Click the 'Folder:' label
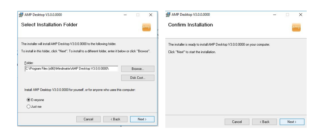The width and height of the screenshot is (334, 135). pos(29,63)
